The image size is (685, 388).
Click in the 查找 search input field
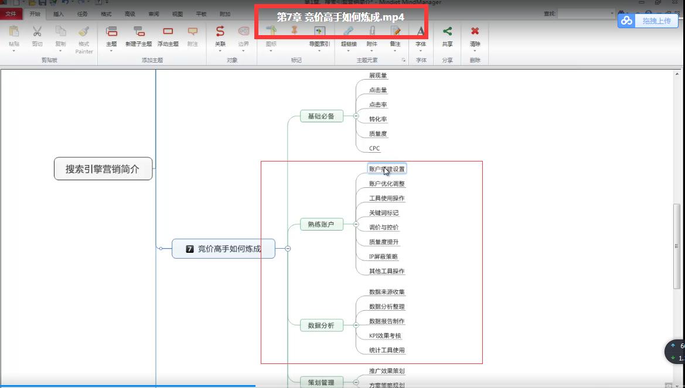click(x=584, y=13)
